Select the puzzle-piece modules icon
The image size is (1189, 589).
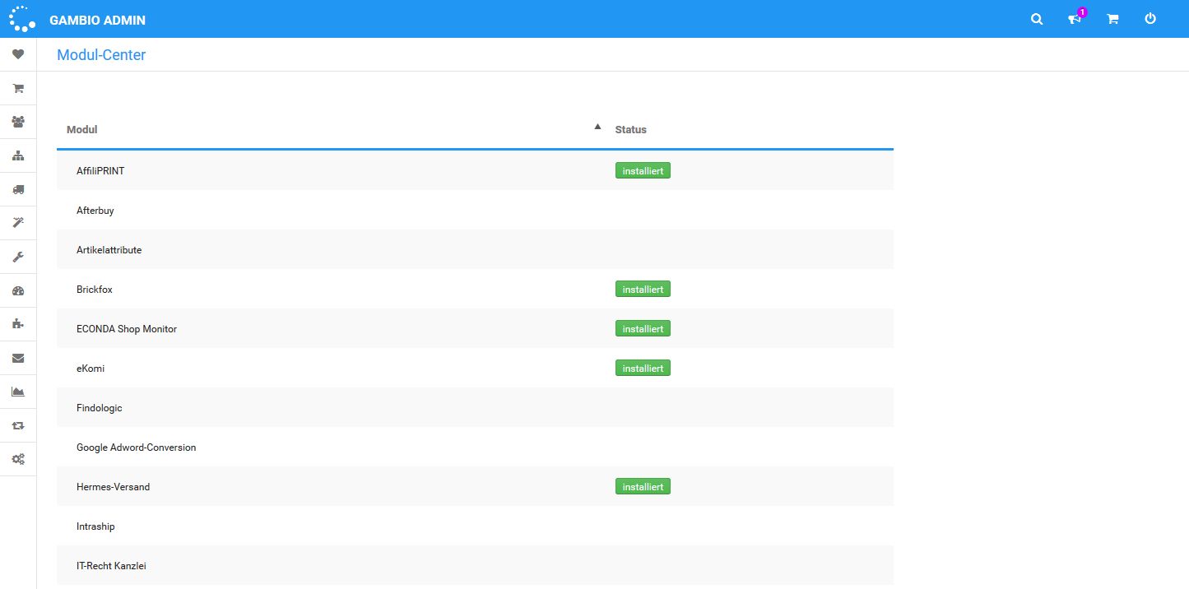pyautogui.click(x=18, y=323)
